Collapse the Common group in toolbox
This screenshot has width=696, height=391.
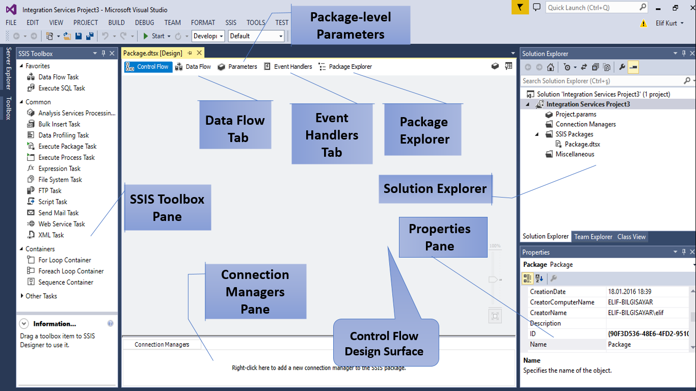pos(21,102)
